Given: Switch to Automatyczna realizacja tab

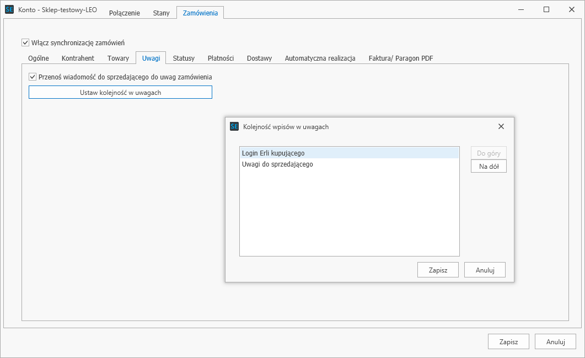Looking at the screenshot, I should (x=320, y=58).
